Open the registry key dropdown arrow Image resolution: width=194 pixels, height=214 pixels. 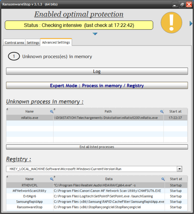point(179,169)
